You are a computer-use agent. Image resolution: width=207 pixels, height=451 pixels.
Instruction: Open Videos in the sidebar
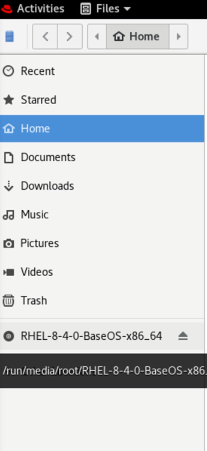click(x=102, y=272)
